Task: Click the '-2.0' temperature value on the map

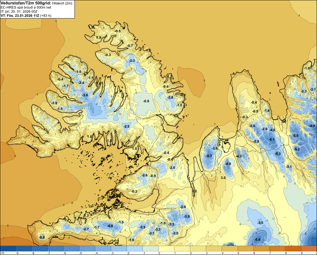Action: click(x=172, y=168)
